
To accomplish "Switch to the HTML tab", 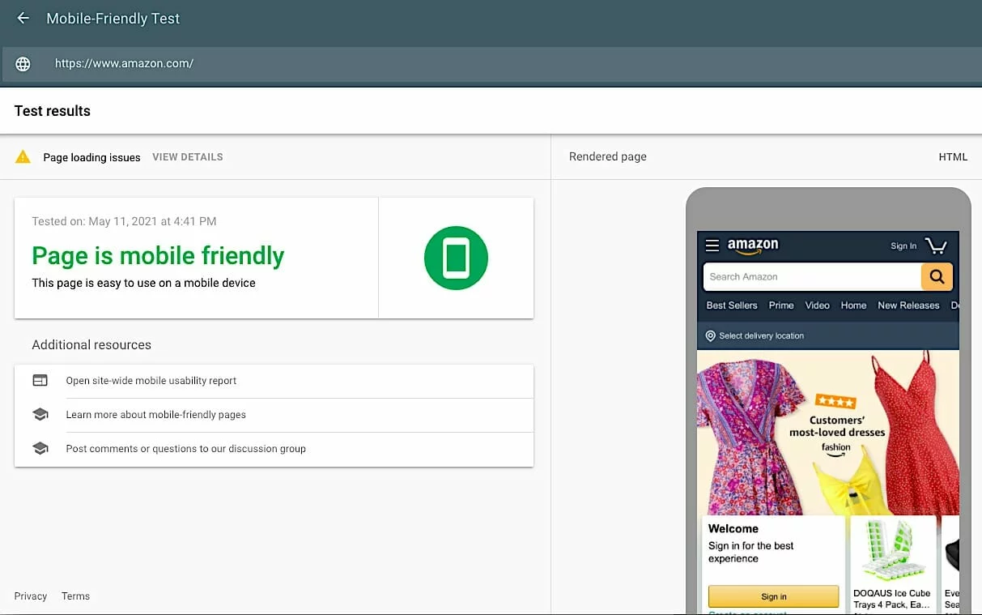I will [953, 157].
